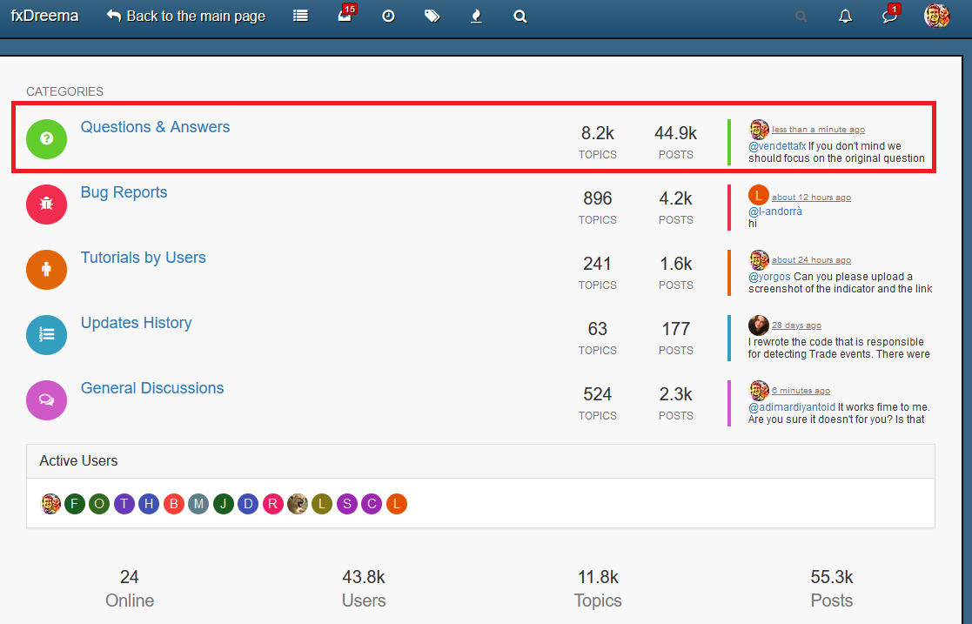Click the Active Users panel heading
Image resolution: width=972 pixels, height=624 pixels.
78,461
